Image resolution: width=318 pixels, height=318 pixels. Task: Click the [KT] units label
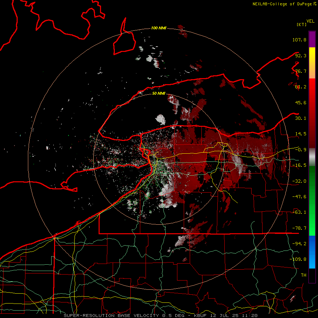[301, 24]
